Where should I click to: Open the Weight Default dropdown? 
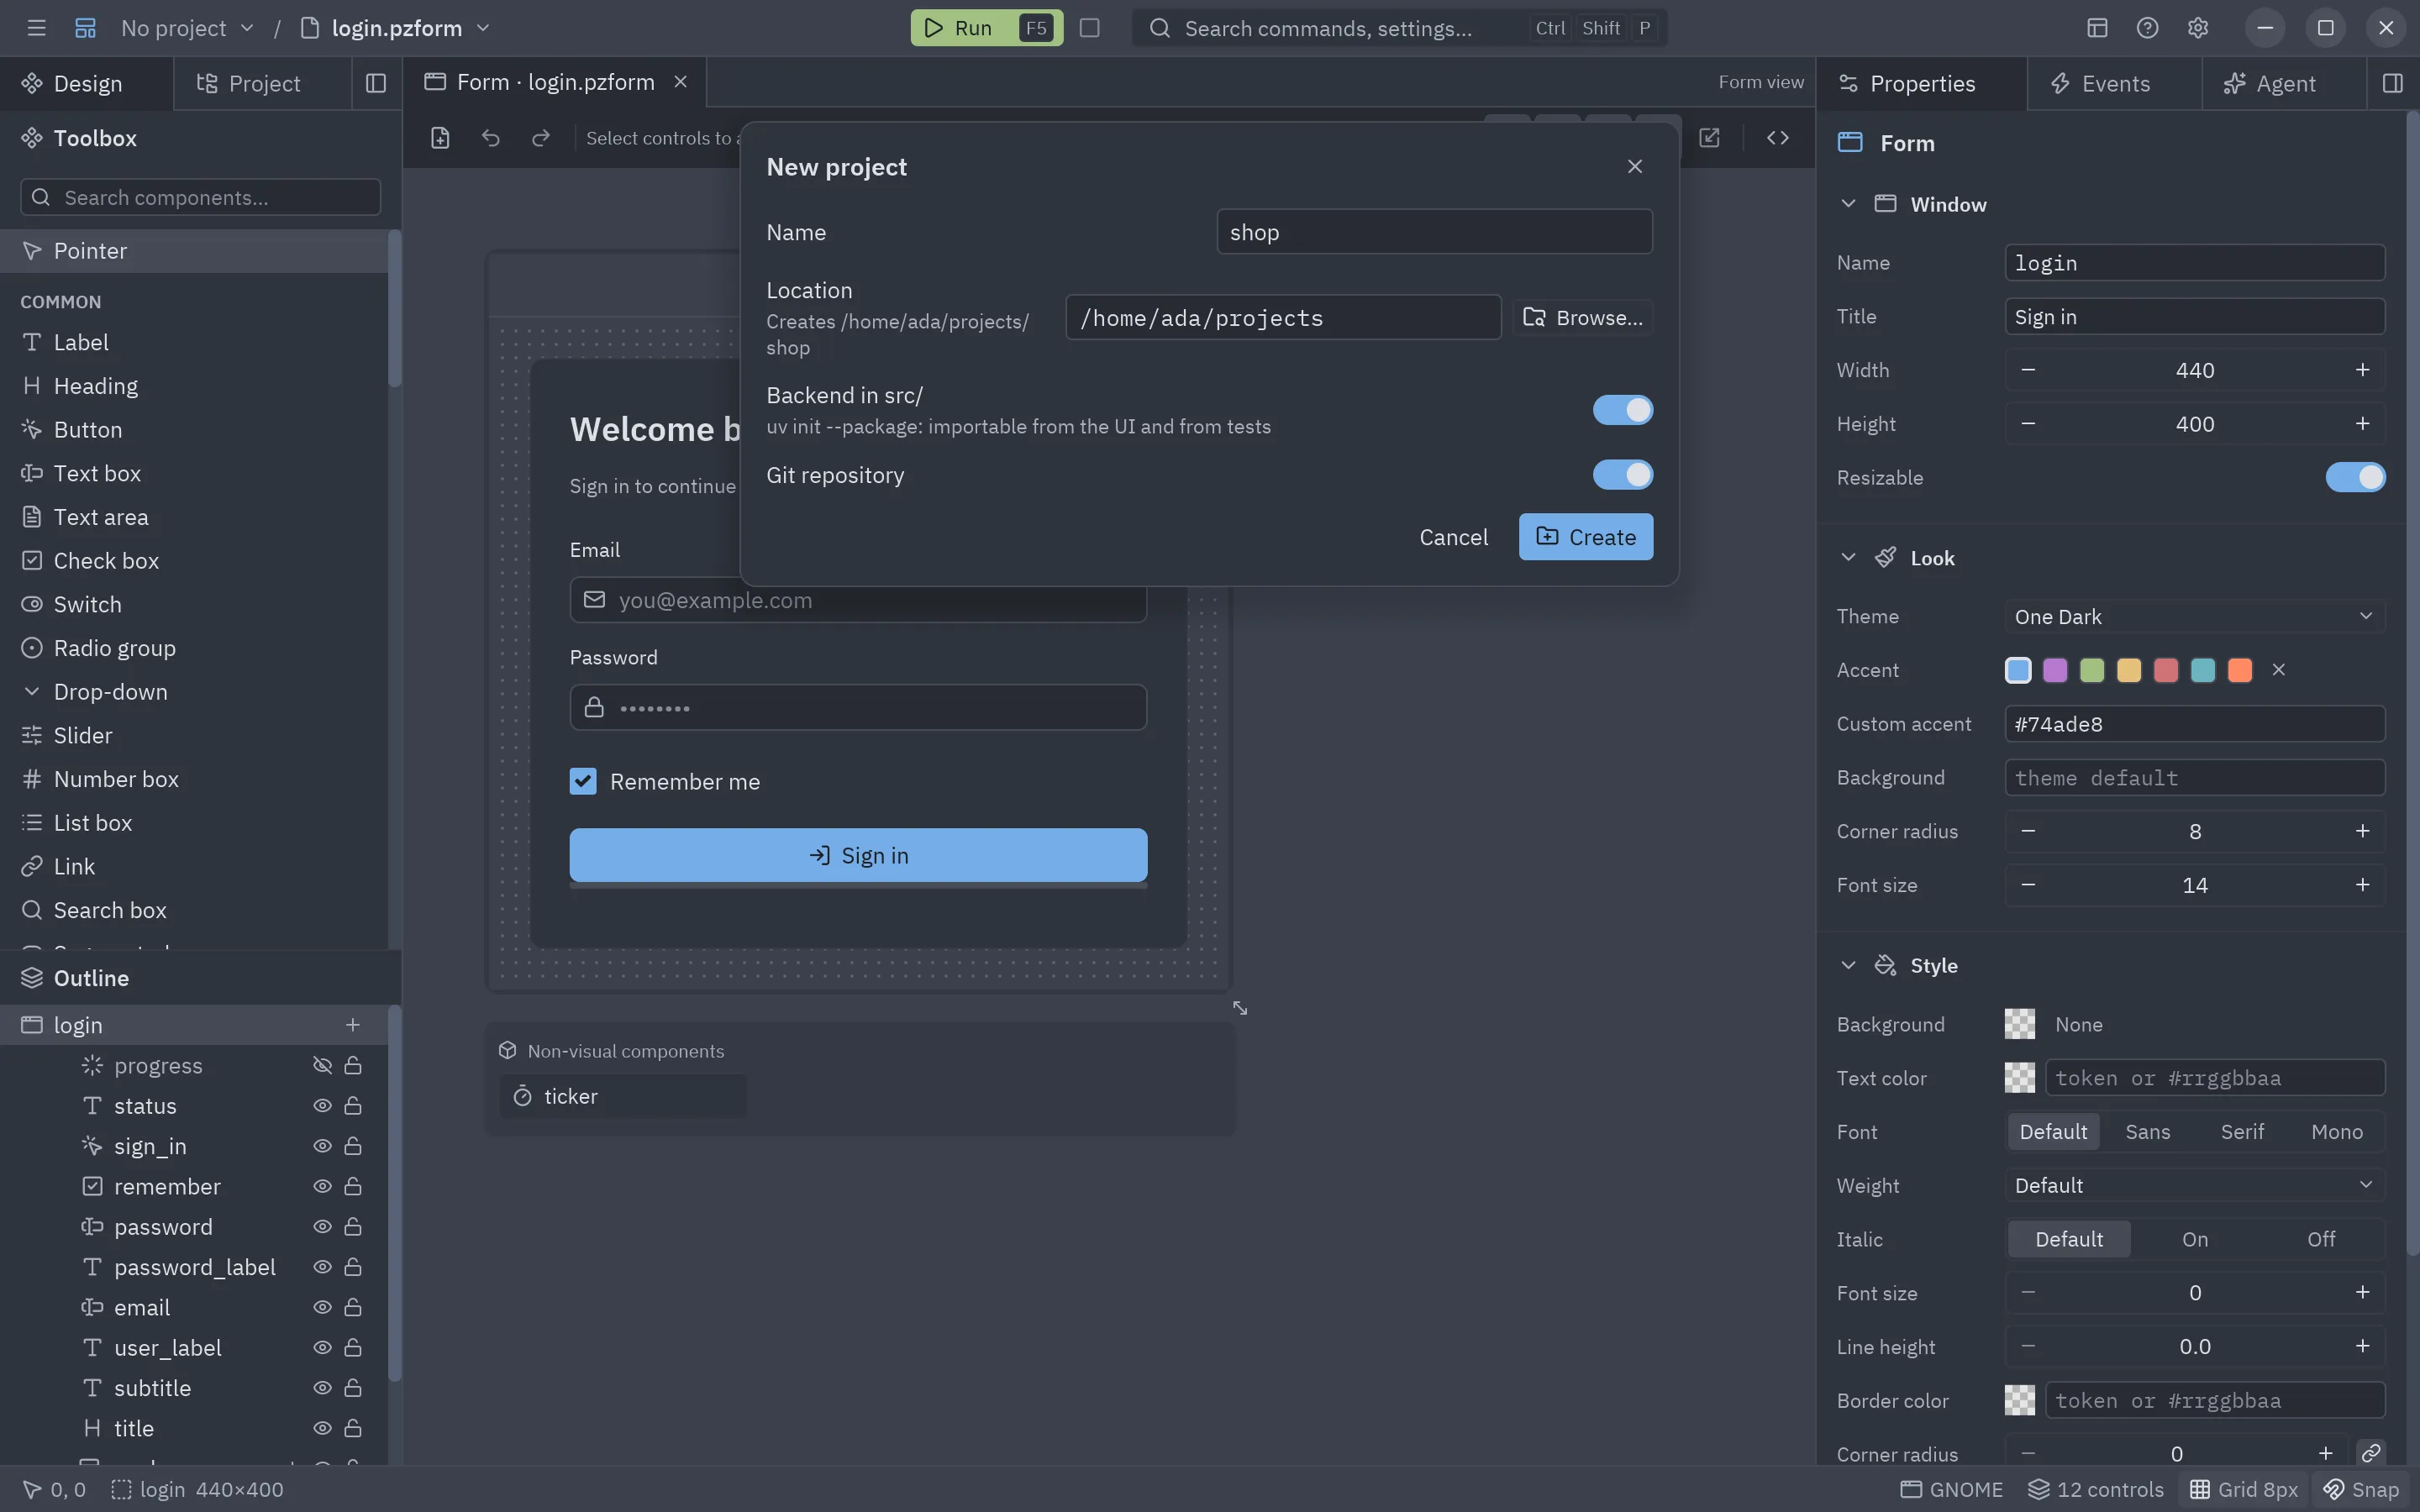tap(2194, 1185)
